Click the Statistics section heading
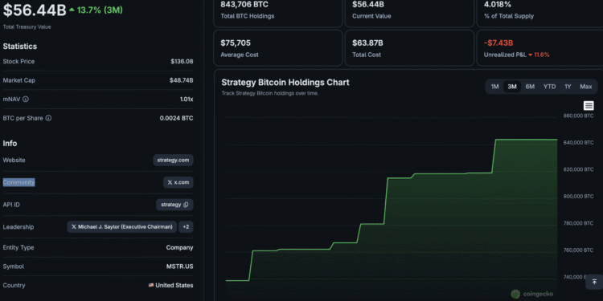Screen dimensions: 603x301 click(x=20, y=47)
